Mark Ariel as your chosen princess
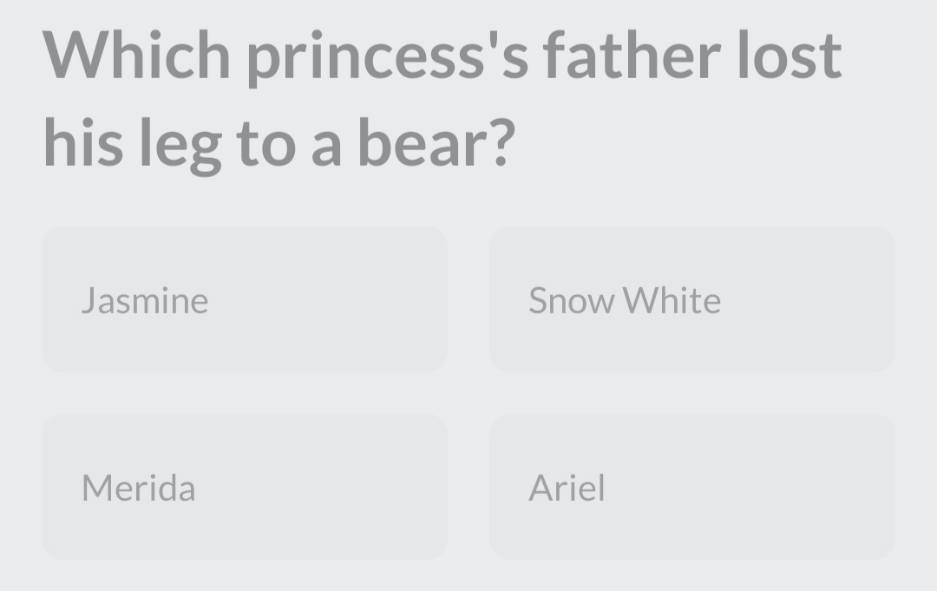 click(x=692, y=486)
